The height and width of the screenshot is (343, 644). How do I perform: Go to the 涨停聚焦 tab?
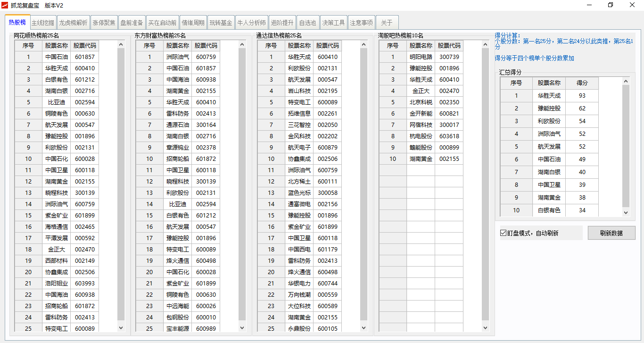pos(104,23)
